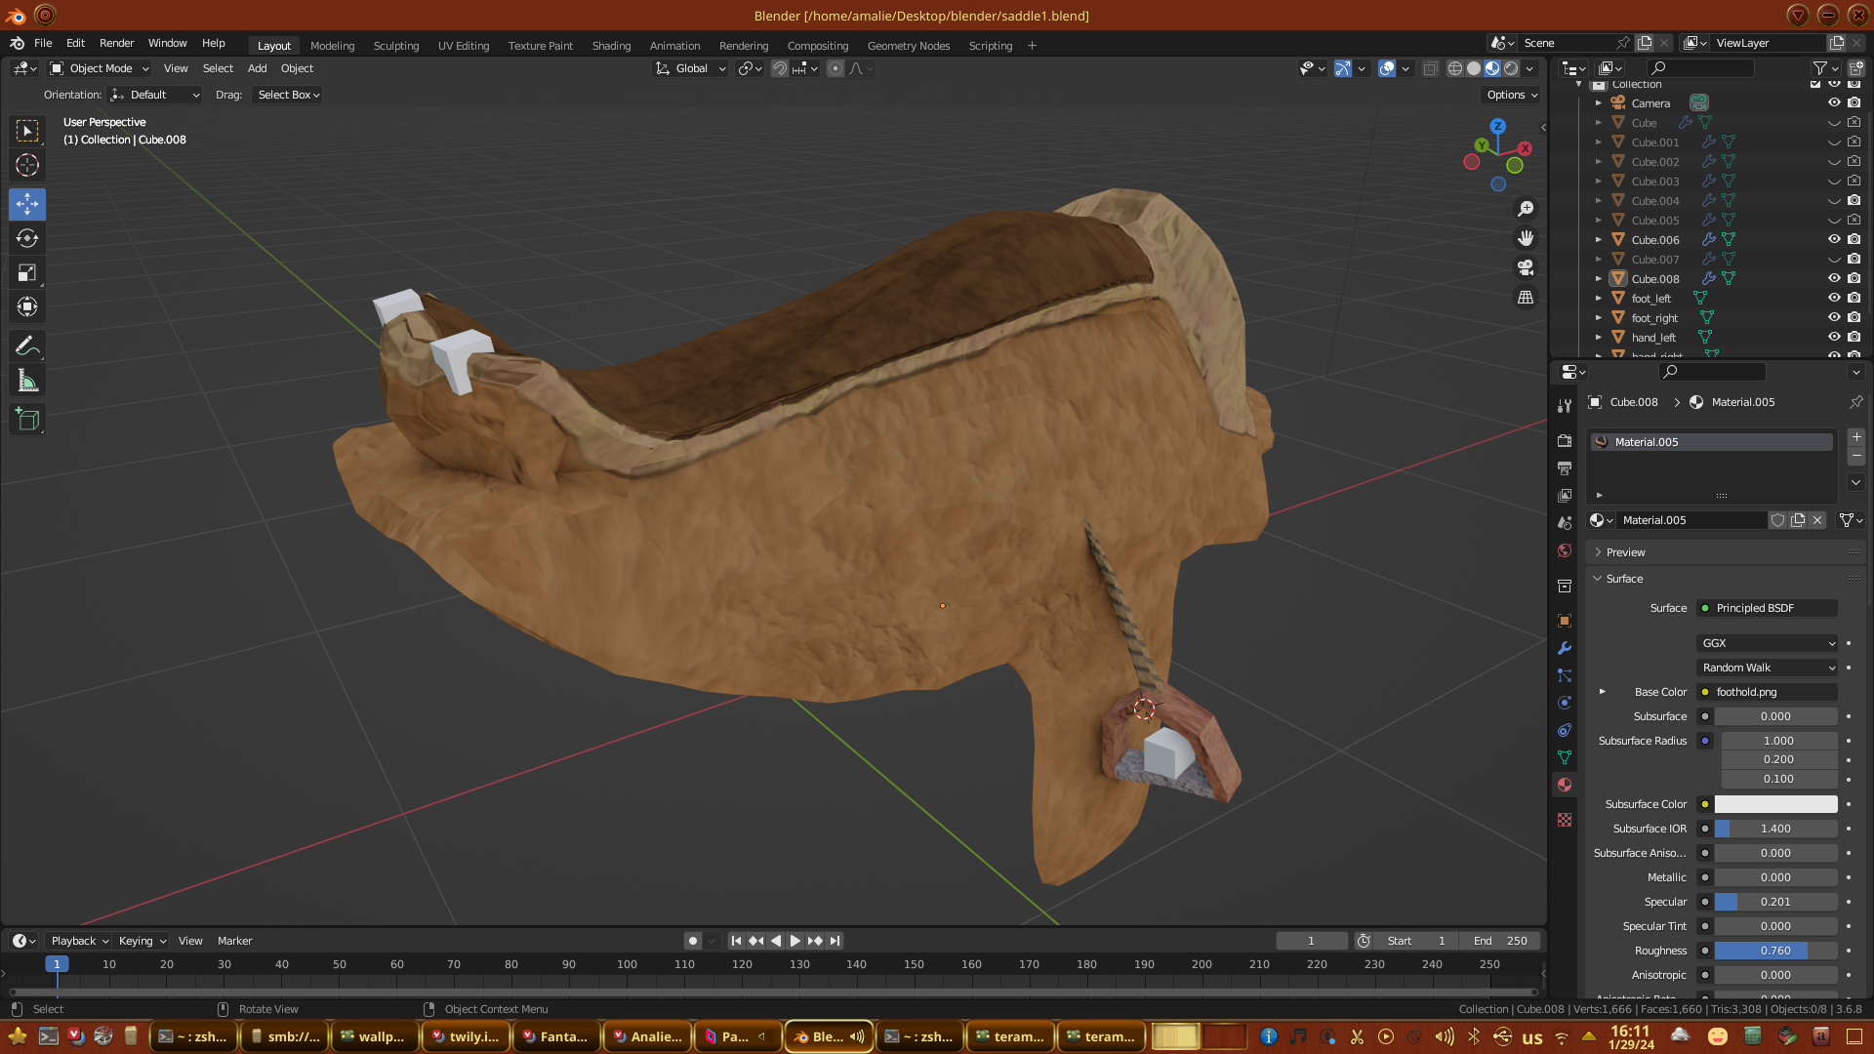
Task: Click the Options button in viewport header
Action: point(1511,95)
